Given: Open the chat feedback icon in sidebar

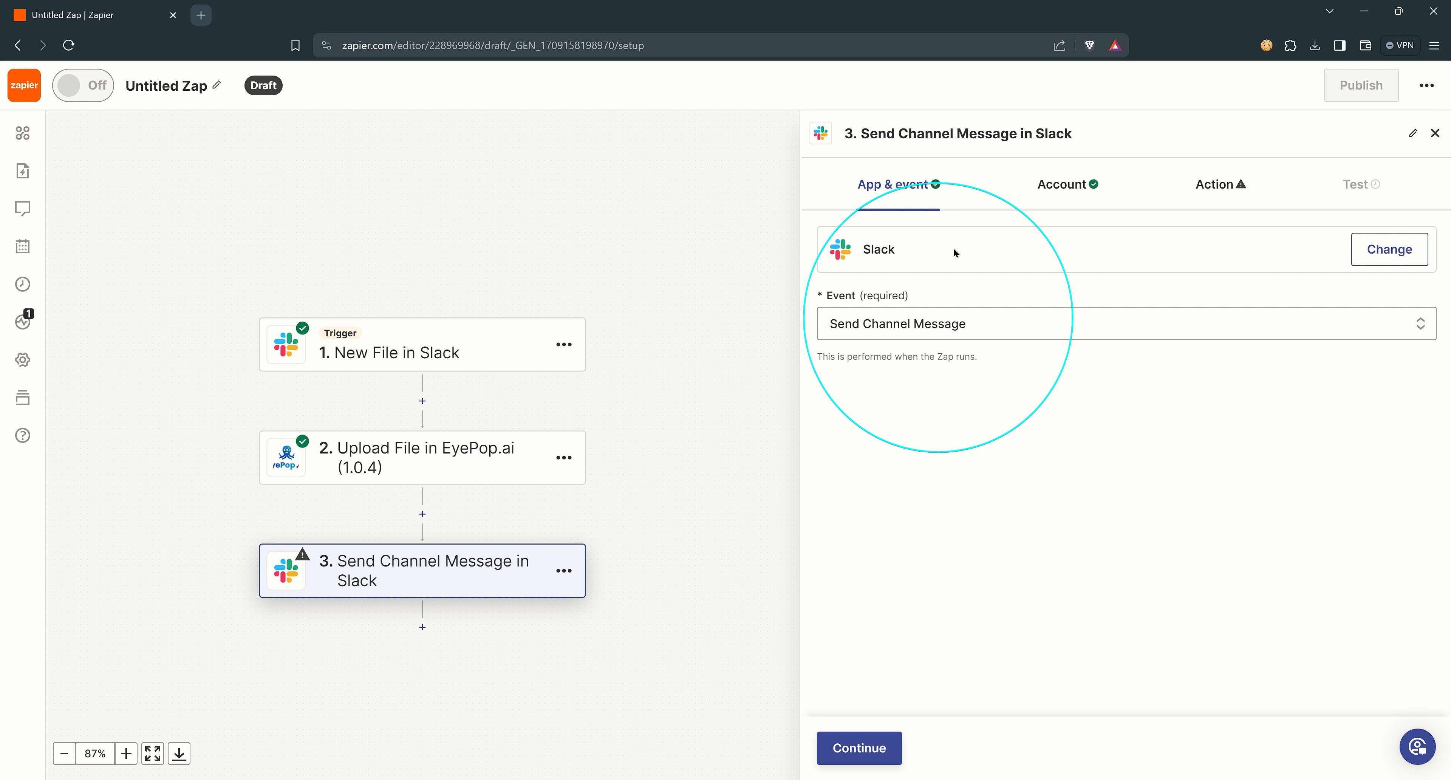Looking at the screenshot, I should 23,208.
